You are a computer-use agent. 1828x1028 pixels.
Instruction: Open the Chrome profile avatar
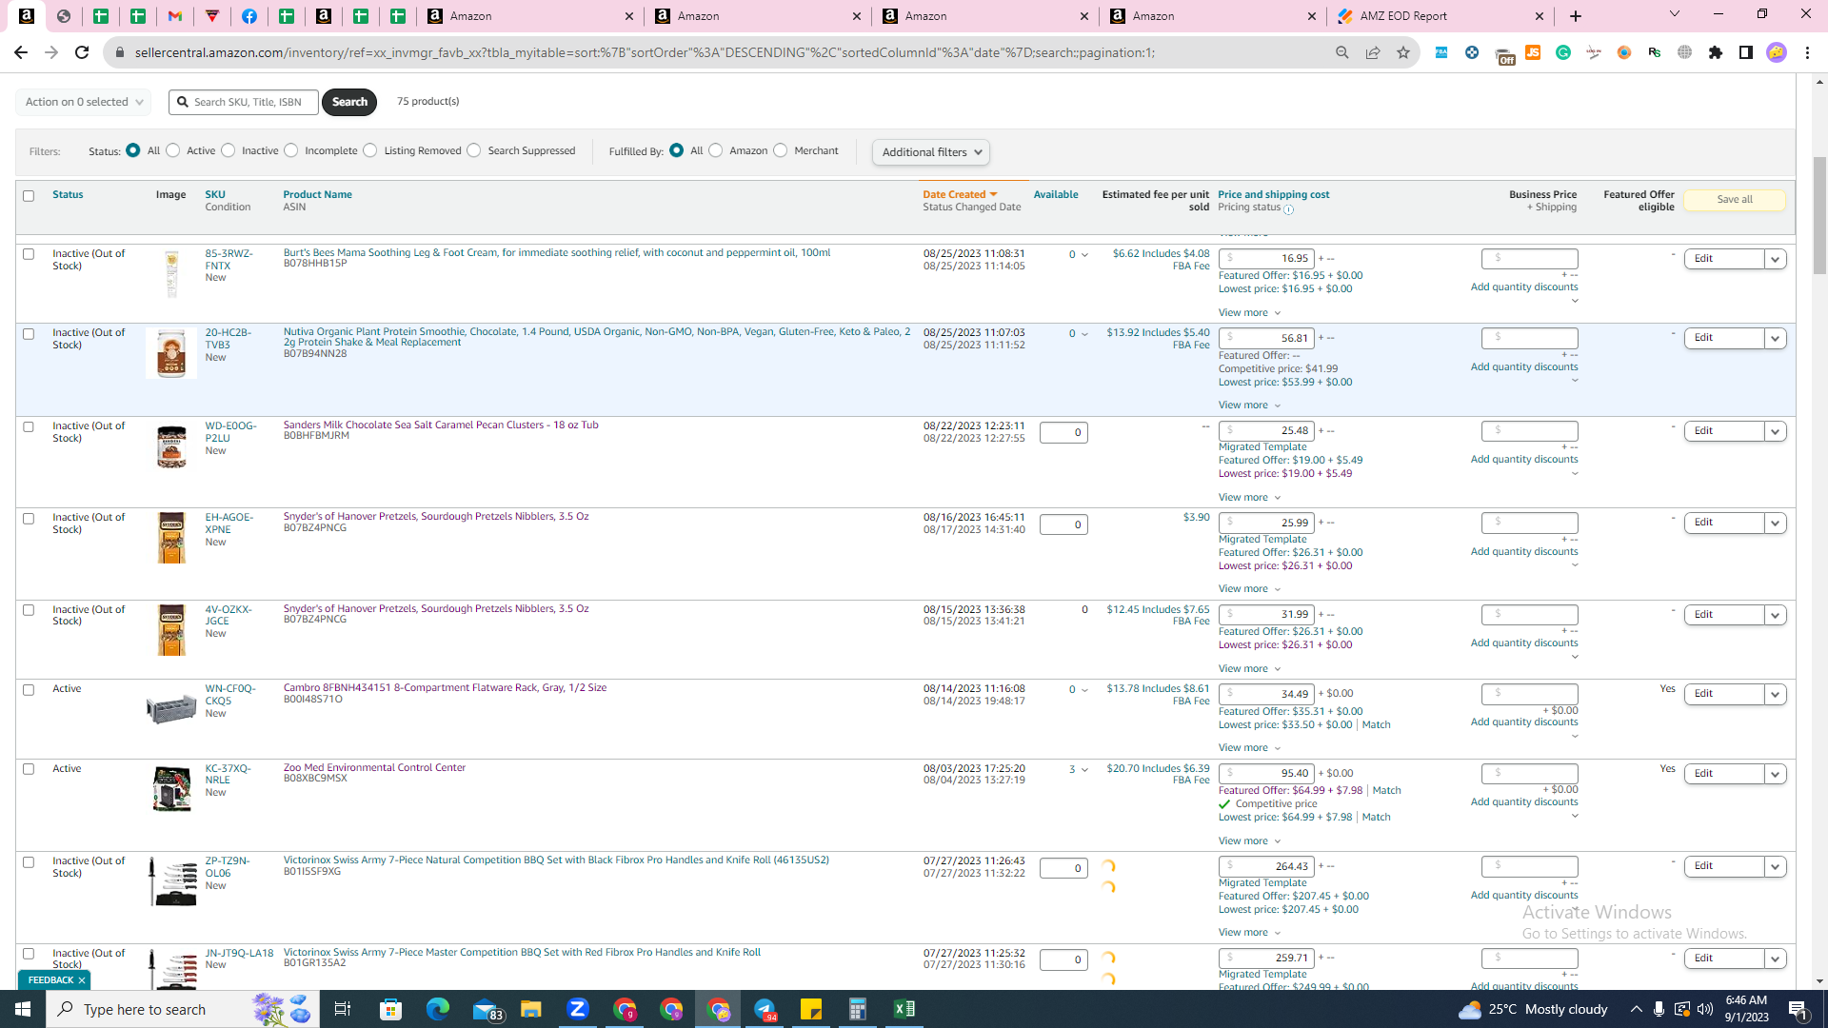click(1777, 52)
